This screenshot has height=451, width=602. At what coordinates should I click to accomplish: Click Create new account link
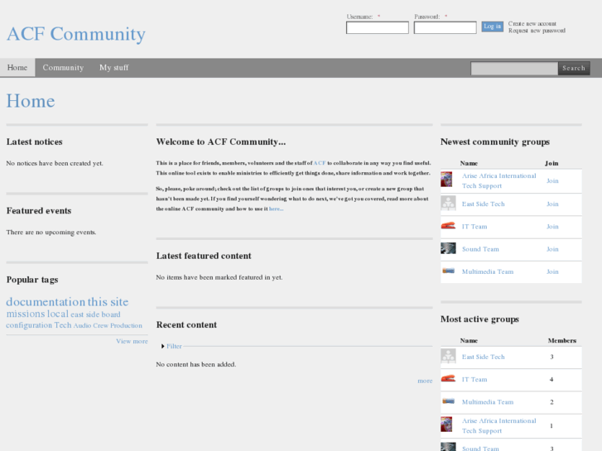[x=532, y=23]
